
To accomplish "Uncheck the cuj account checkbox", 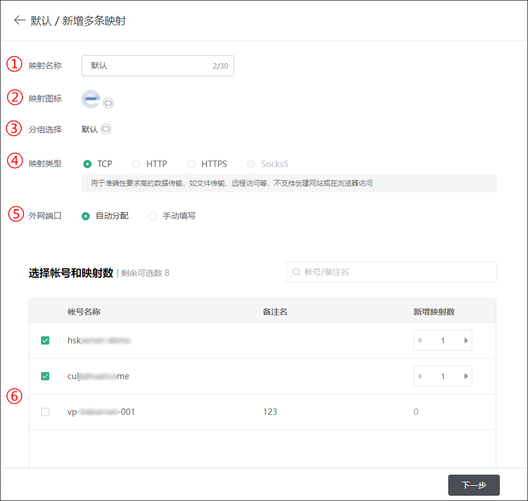I will pyautogui.click(x=45, y=376).
